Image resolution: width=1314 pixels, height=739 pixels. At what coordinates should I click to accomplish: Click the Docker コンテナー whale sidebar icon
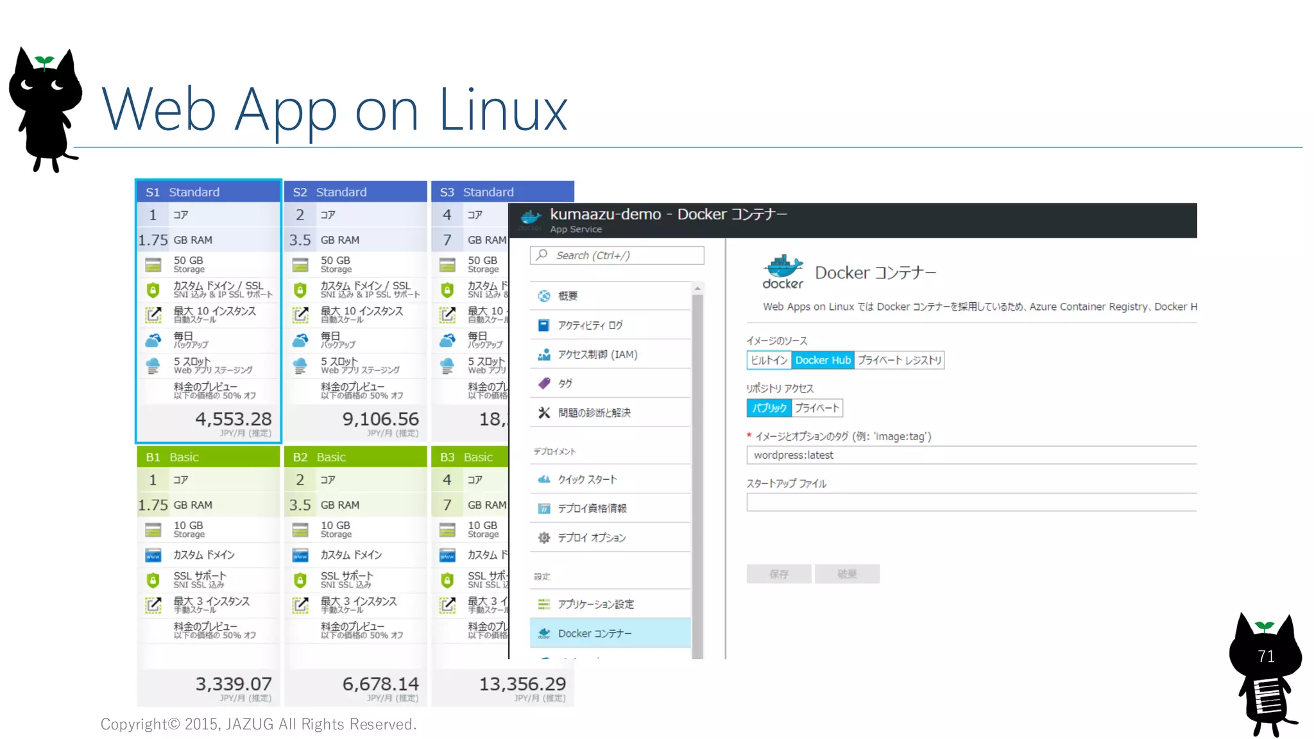pos(544,633)
